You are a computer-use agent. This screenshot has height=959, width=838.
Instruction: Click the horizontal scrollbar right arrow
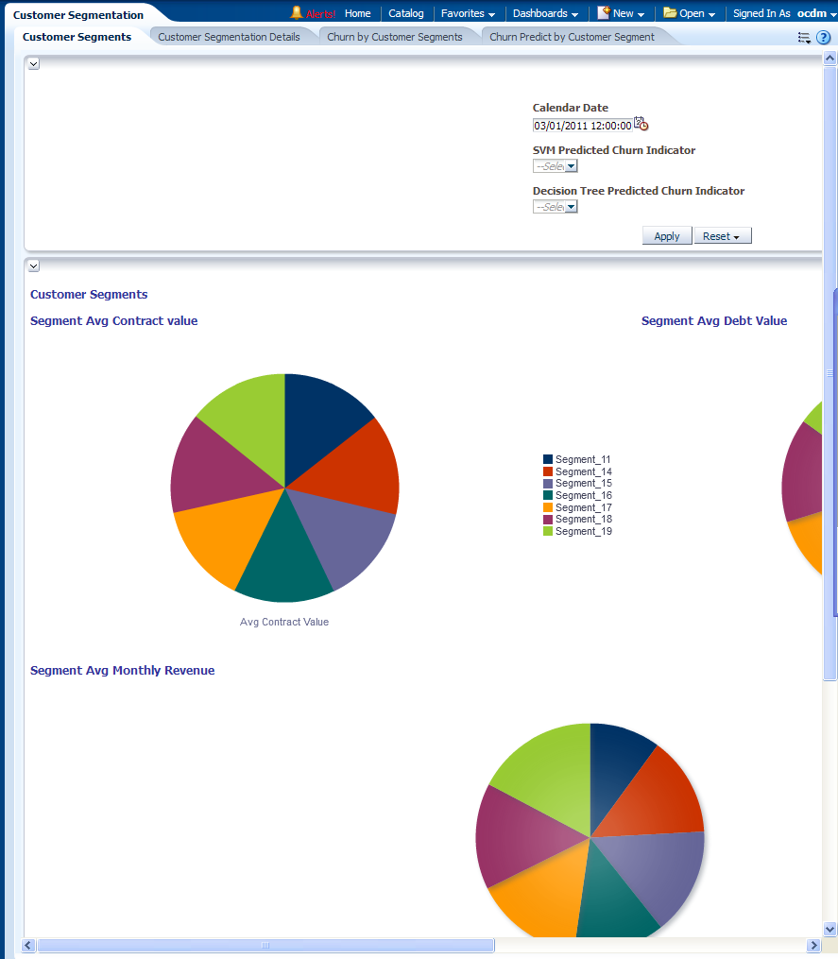click(x=813, y=945)
